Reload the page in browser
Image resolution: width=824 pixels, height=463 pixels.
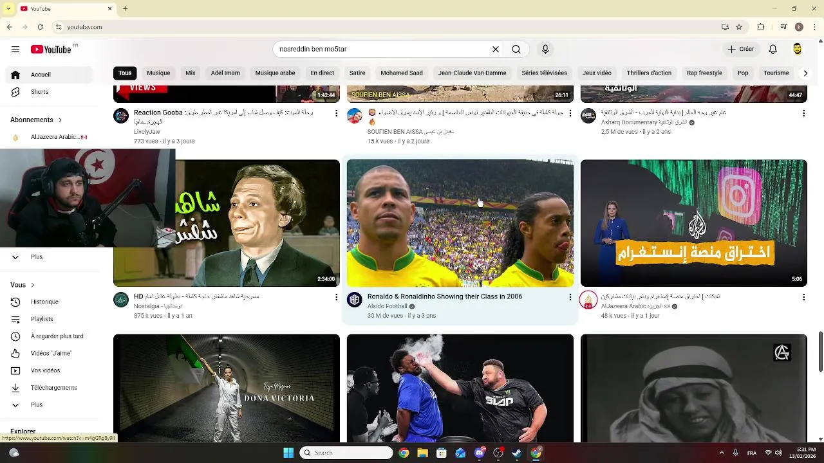[x=40, y=27]
